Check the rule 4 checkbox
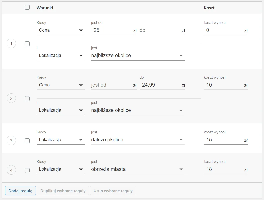 click(x=27, y=170)
